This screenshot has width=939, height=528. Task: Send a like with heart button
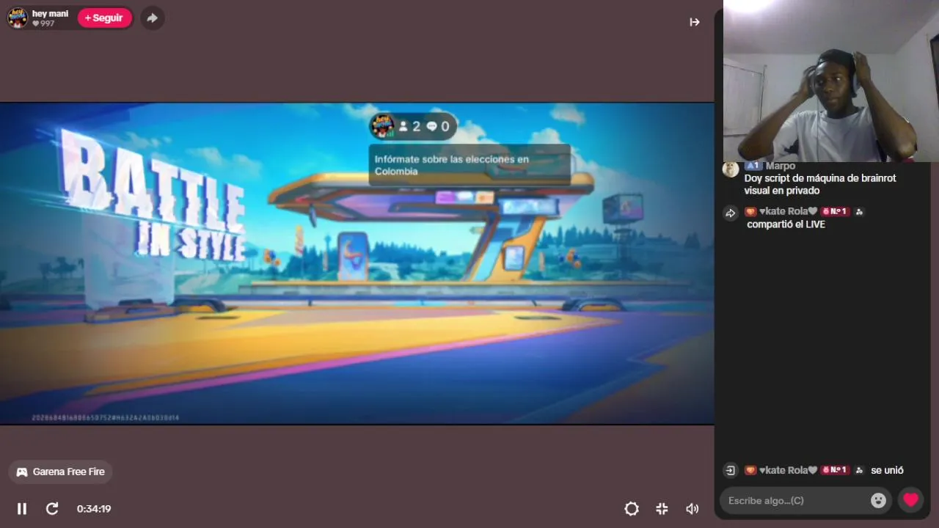(x=910, y=500)
